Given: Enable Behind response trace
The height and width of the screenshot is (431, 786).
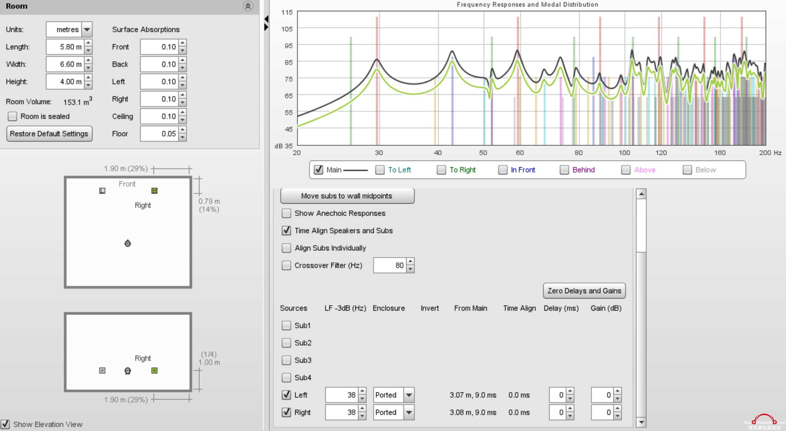Looking at the screenshot, I should (564, 170).
